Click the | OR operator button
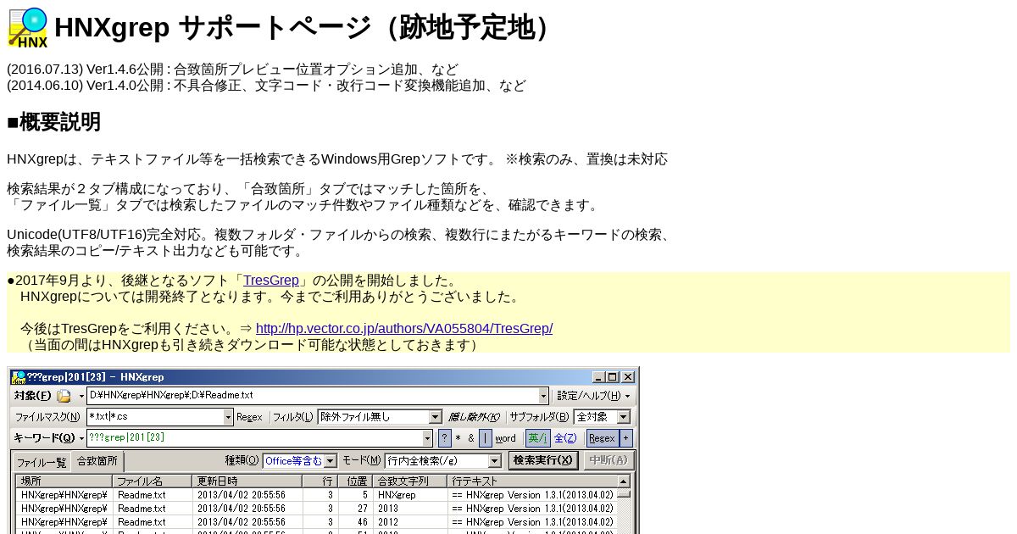Viewport: 1017px width, 534px height. (485, 438)
